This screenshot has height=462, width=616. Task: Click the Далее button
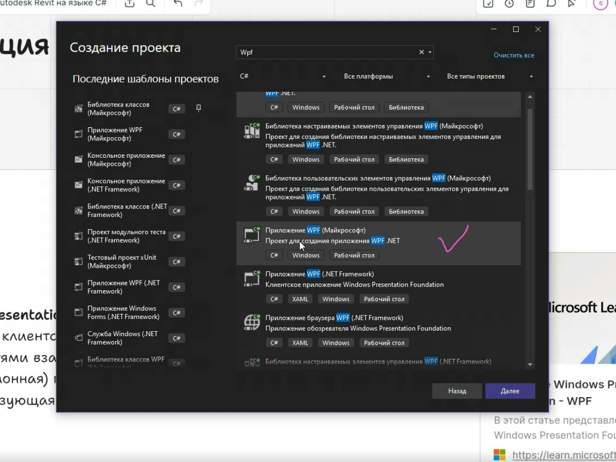(510, 391)
